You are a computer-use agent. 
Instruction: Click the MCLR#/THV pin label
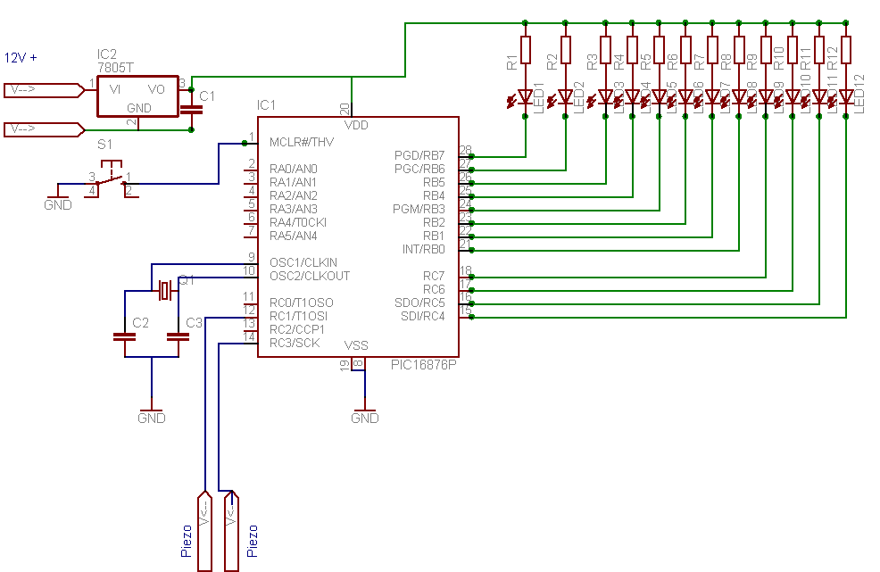(x=302, y=142)
